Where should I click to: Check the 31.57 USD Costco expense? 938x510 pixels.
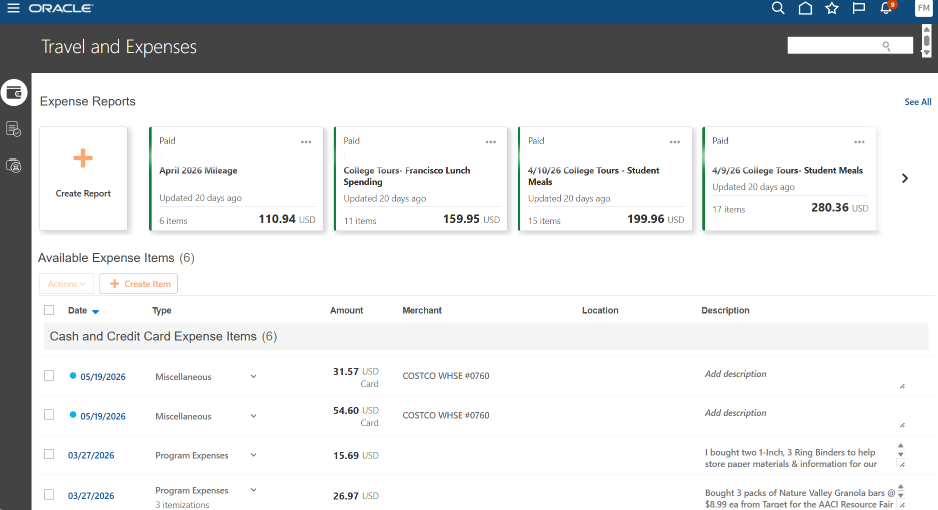(49, 375)
